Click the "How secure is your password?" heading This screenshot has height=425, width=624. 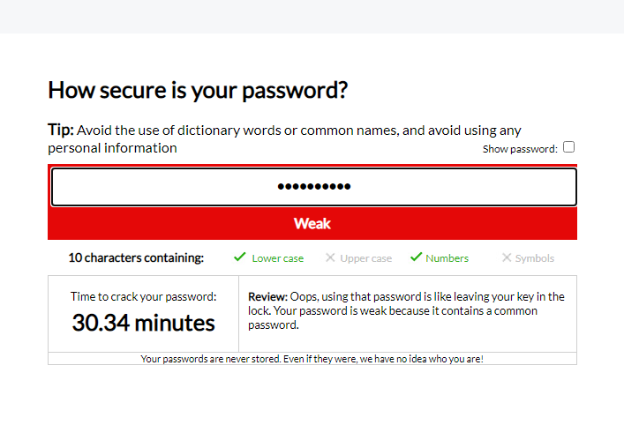198,90
